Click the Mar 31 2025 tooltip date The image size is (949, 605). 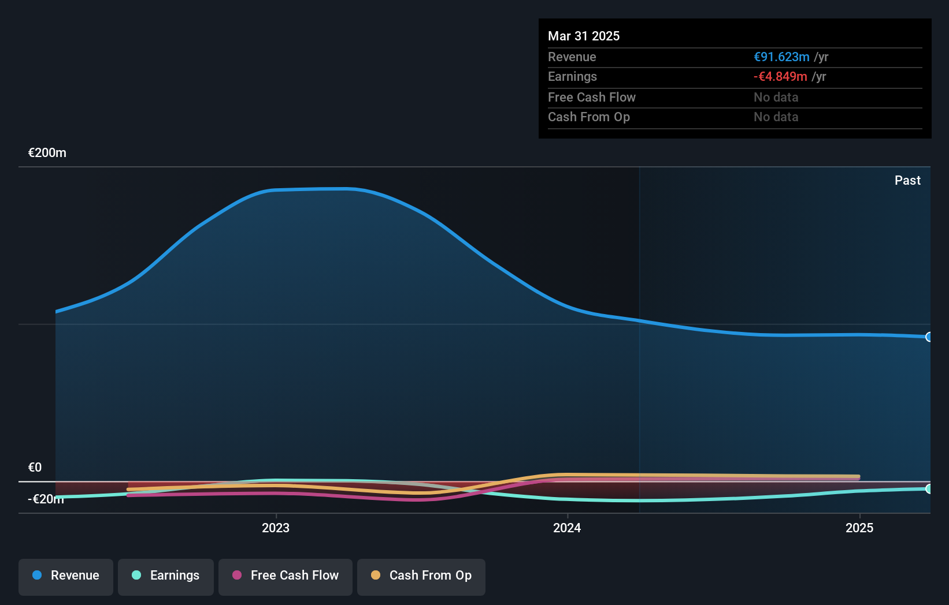[x=584, y=36]
